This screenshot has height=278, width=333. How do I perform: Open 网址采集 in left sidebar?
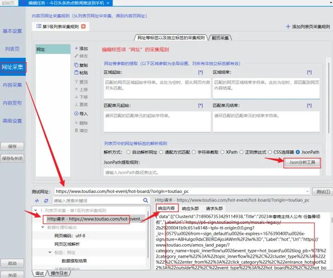[13, 67]
